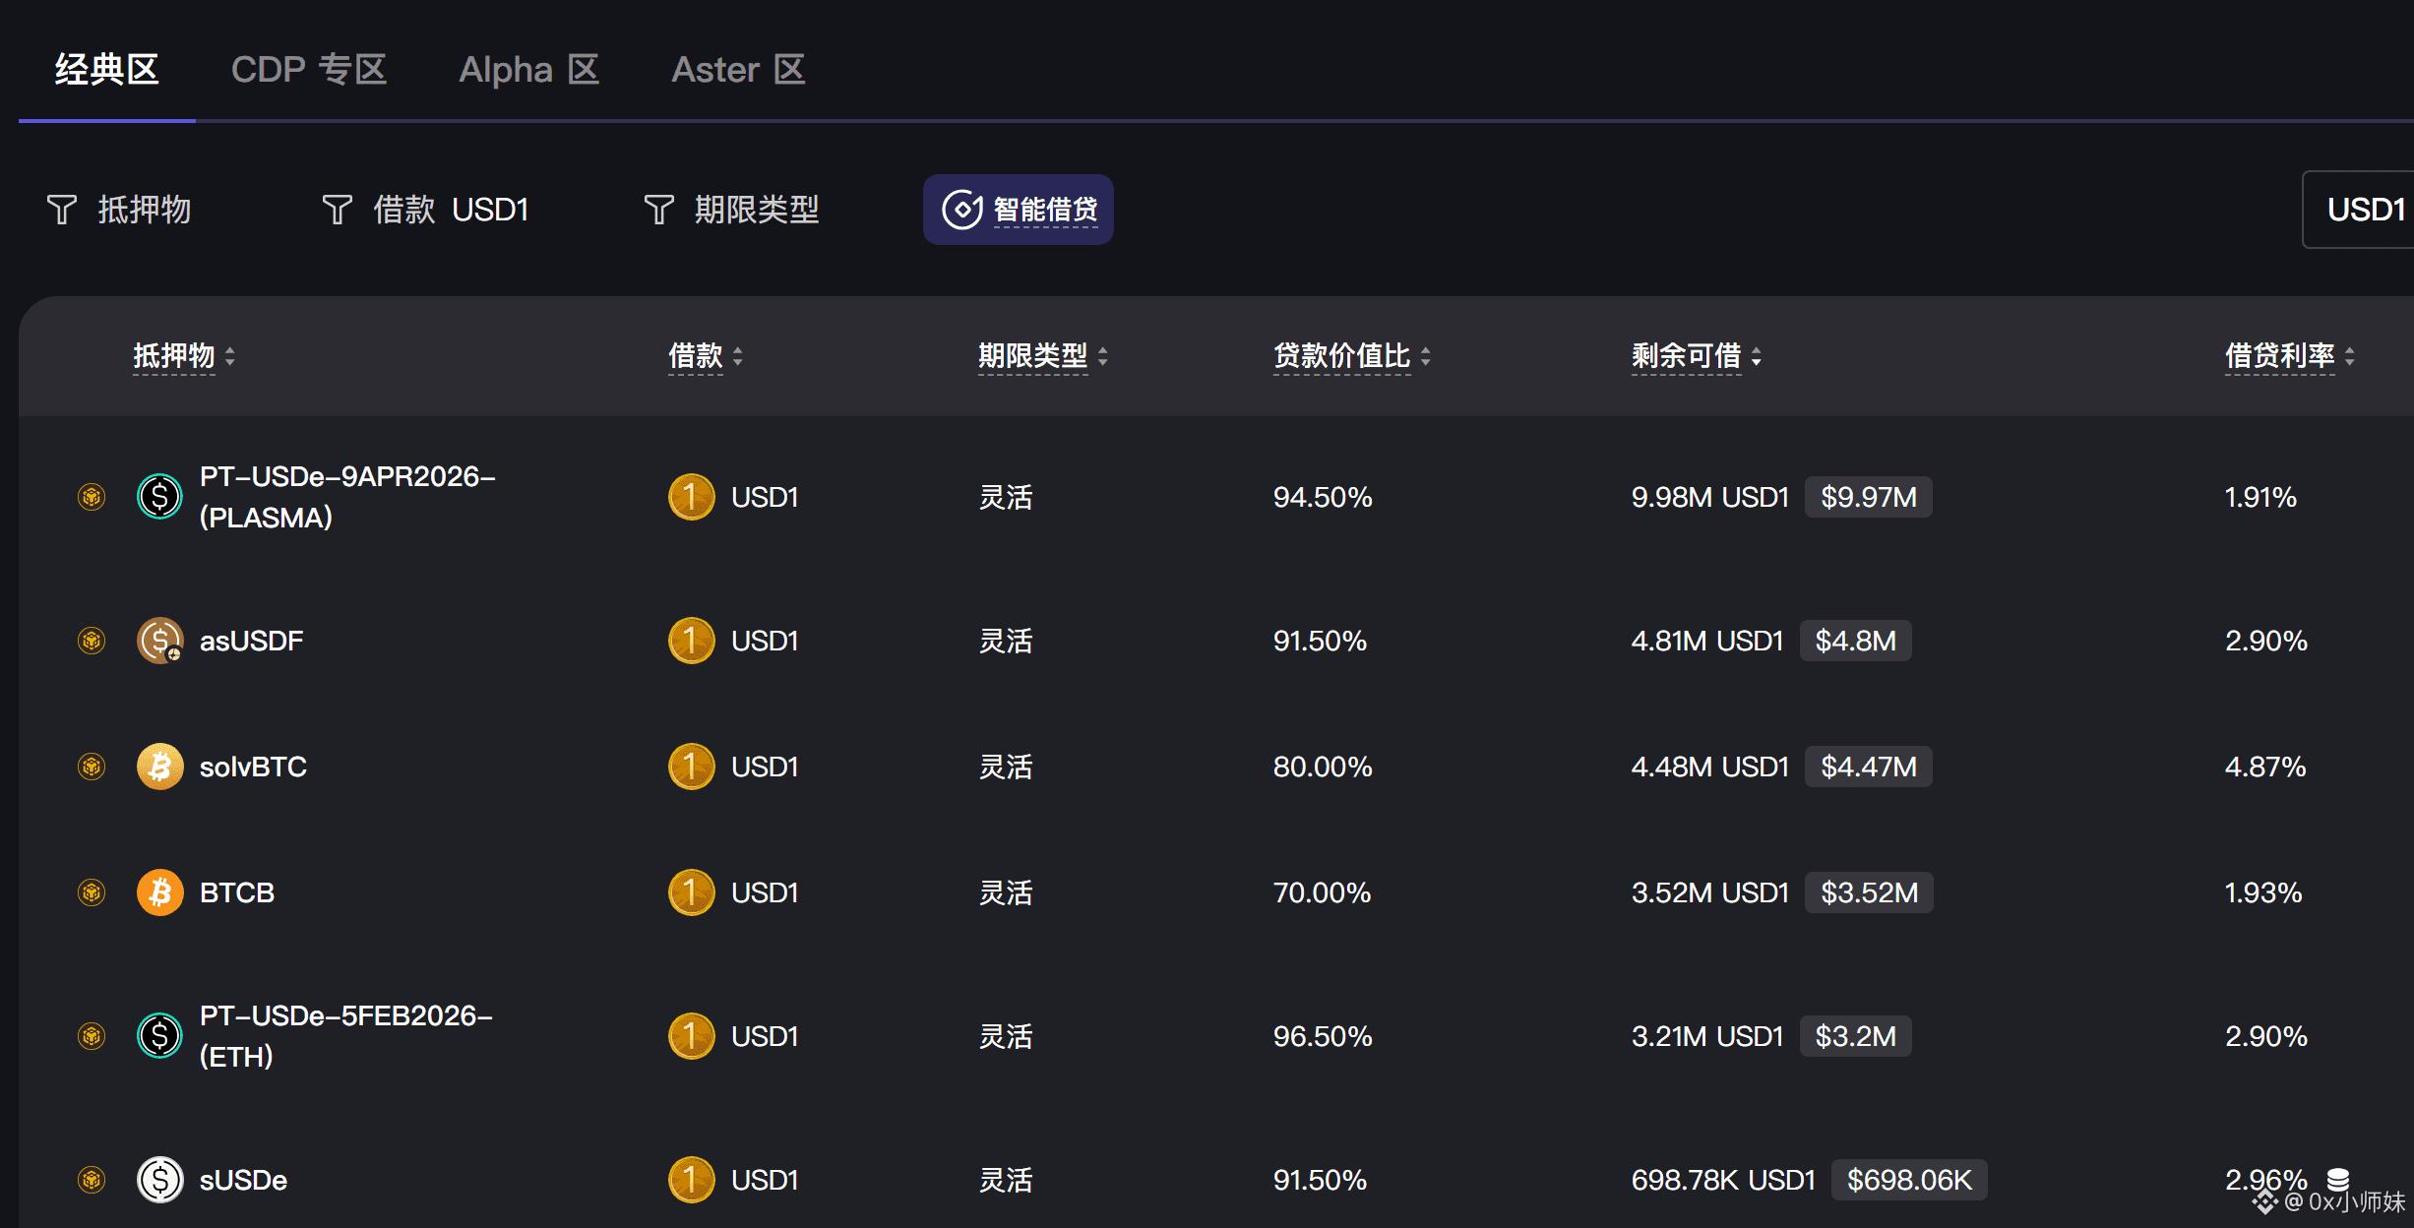
Task: Click the BTCB orange bitcoin icon
Action: 159,892
